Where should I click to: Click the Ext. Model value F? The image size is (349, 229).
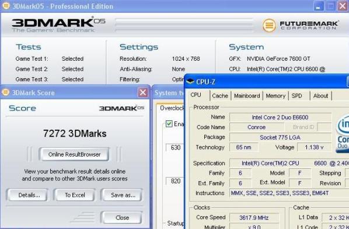299,183
